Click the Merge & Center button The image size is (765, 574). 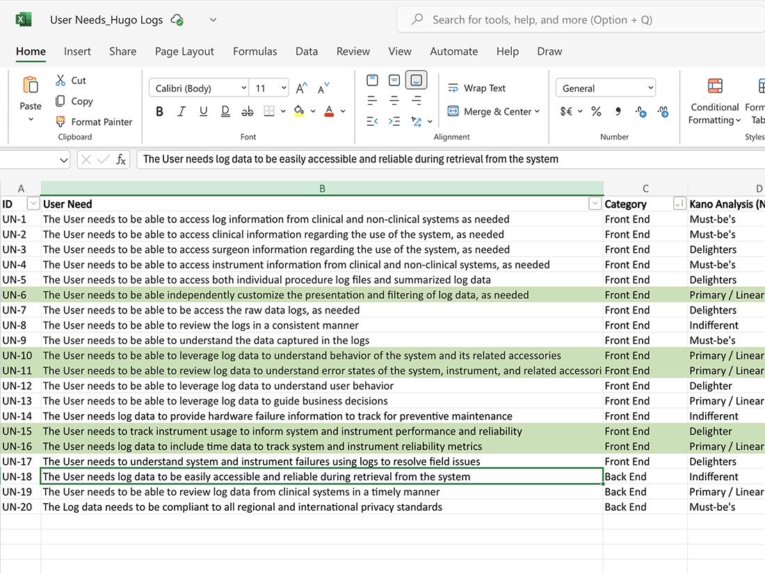(490, 111)
